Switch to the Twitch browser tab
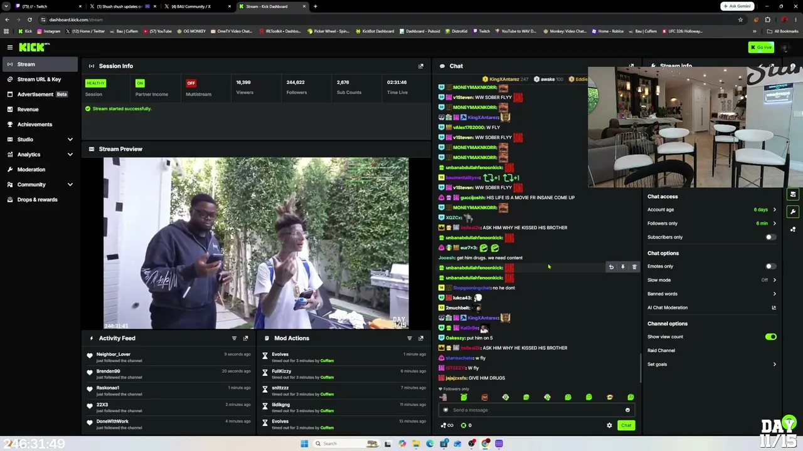 [49, 6]
